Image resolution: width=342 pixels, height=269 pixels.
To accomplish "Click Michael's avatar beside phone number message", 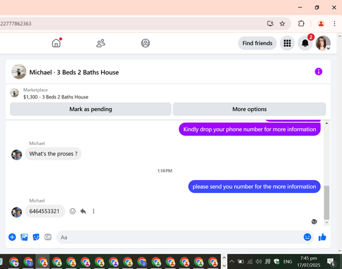I will (x=16, y=212).
